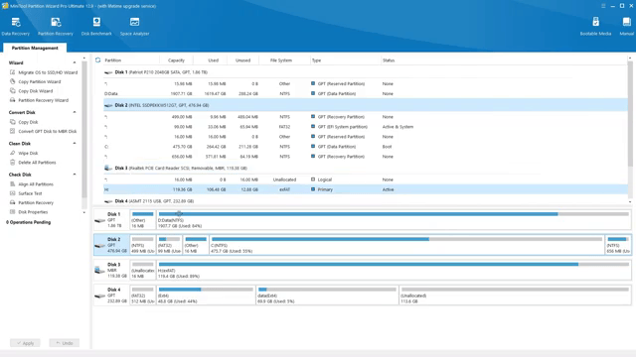This screenshot has width=636, height=357.
Task: Select Disk 2 FAT32 99 MB block
Action: click(169, 245)
